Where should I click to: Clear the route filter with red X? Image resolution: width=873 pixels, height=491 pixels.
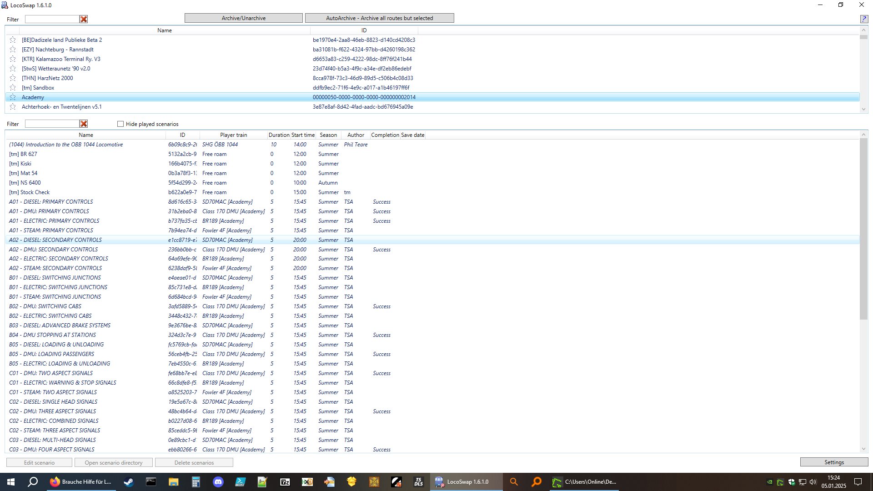click(84, 19)
